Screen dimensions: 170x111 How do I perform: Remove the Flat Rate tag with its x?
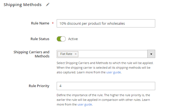click(x=76, y=54)
